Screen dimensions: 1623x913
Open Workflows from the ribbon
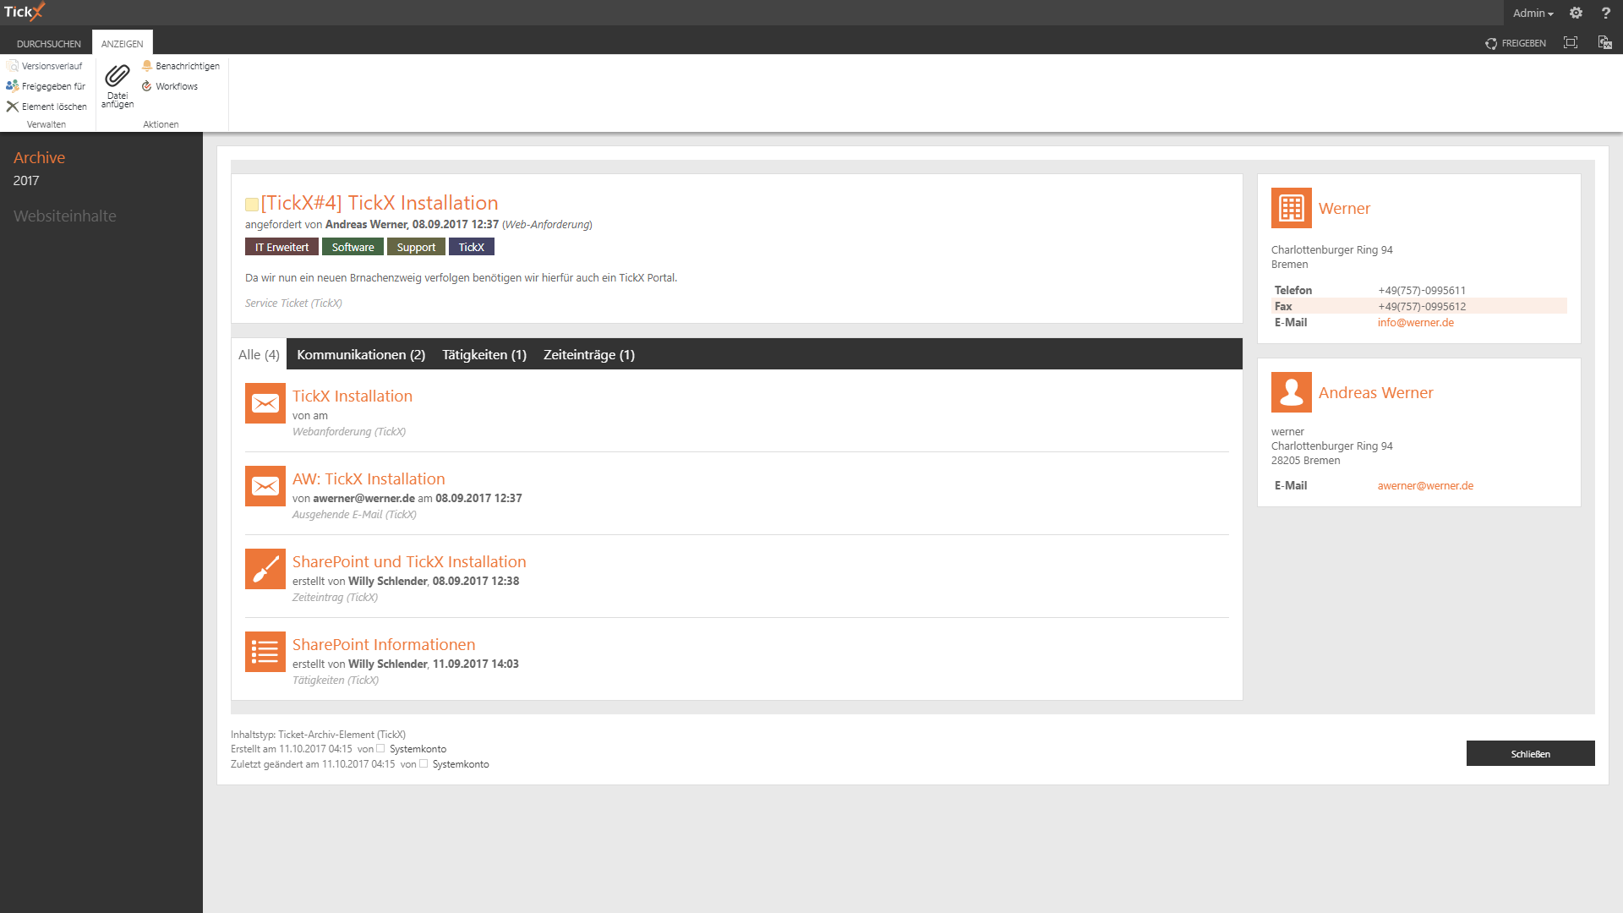170,86
